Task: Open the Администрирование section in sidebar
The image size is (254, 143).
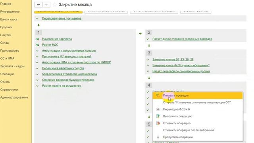Action: tap(14, 97)
